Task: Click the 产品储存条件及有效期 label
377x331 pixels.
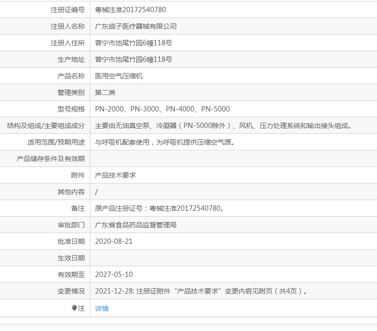Action: (x=51, y=159)
